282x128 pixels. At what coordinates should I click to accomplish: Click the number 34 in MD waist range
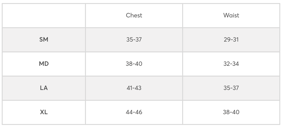pyautogui.click(x=236, y=64)
